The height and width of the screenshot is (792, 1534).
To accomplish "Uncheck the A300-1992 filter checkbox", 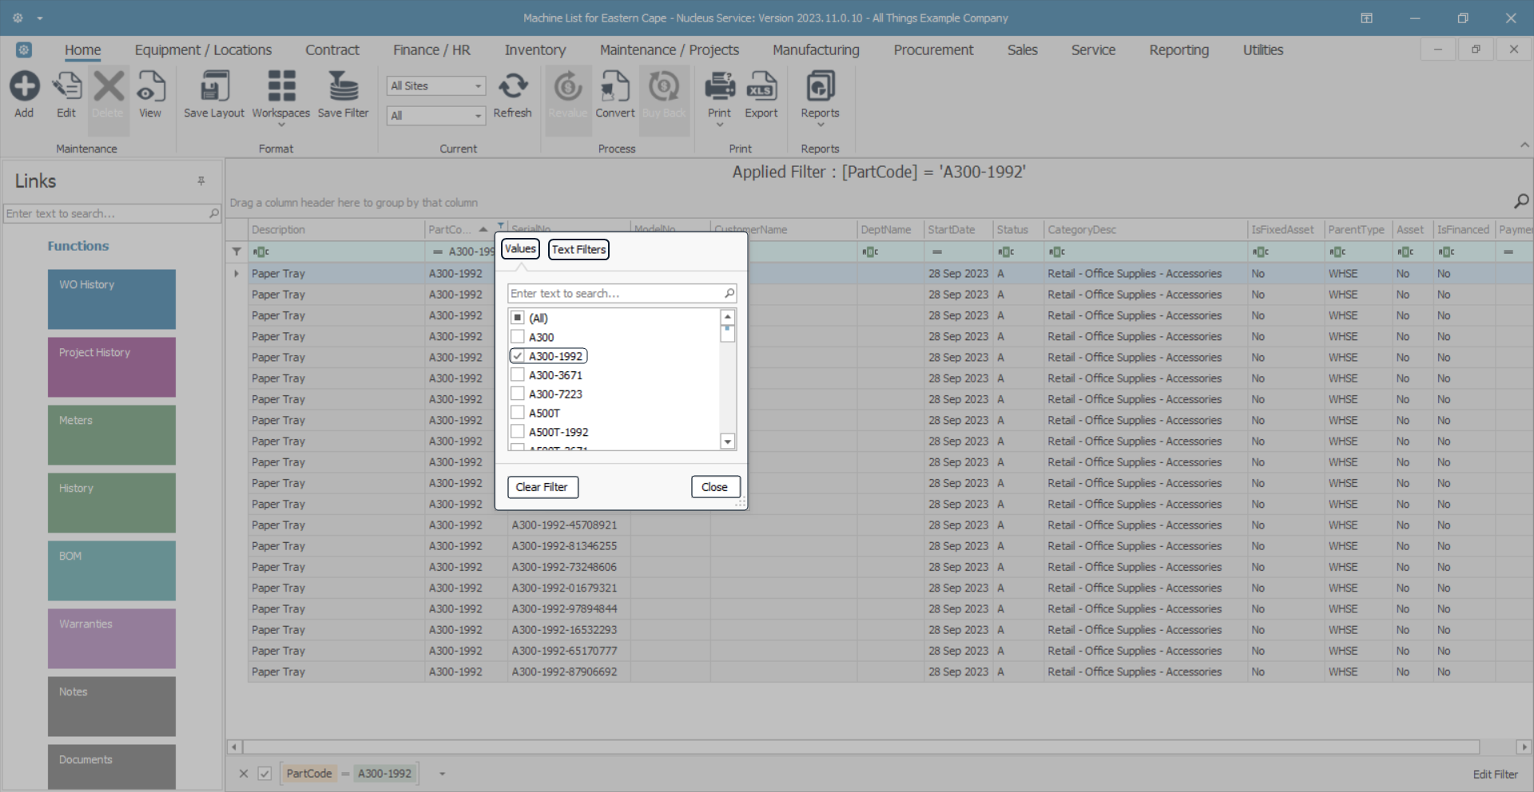I will [x=518, y=356].
